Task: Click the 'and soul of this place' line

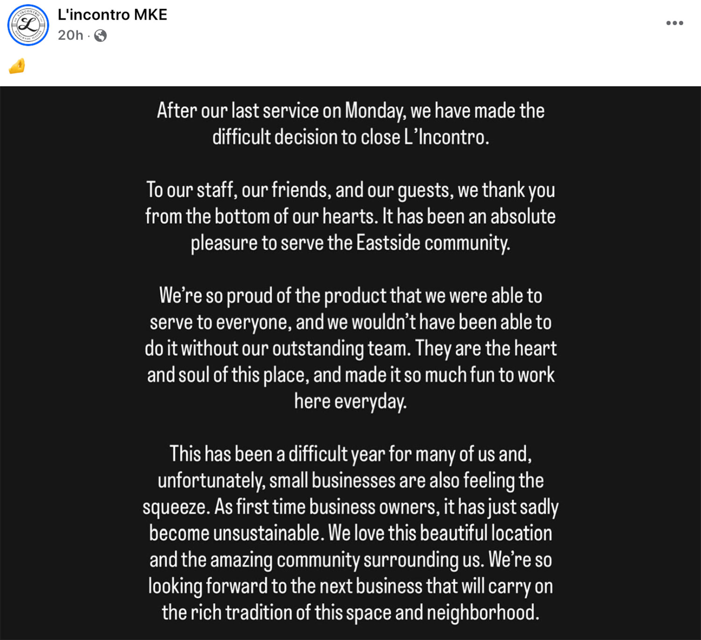Action: [350, 375]
